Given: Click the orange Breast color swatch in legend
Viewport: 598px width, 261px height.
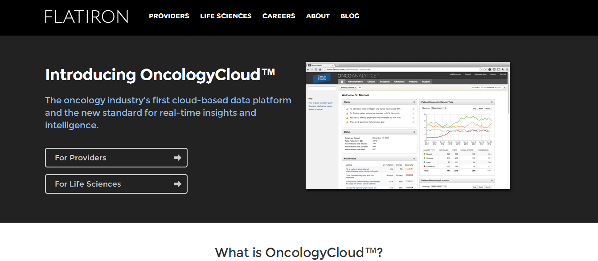Looking at the screenshot, I should pyautogui.click(x=423, y=154).
